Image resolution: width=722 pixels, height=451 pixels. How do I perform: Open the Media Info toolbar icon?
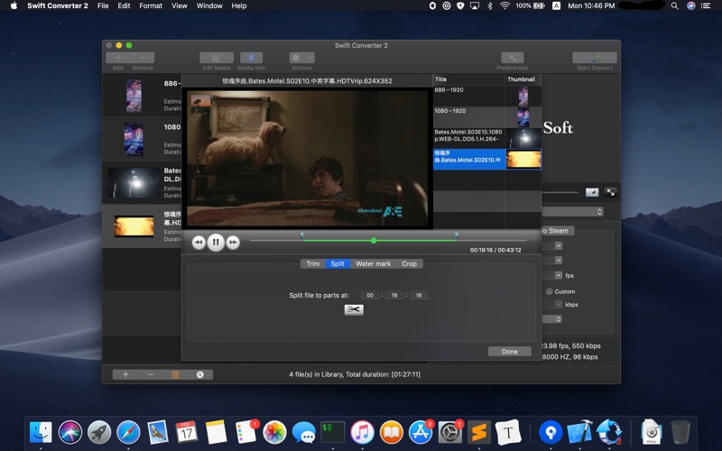251,58
